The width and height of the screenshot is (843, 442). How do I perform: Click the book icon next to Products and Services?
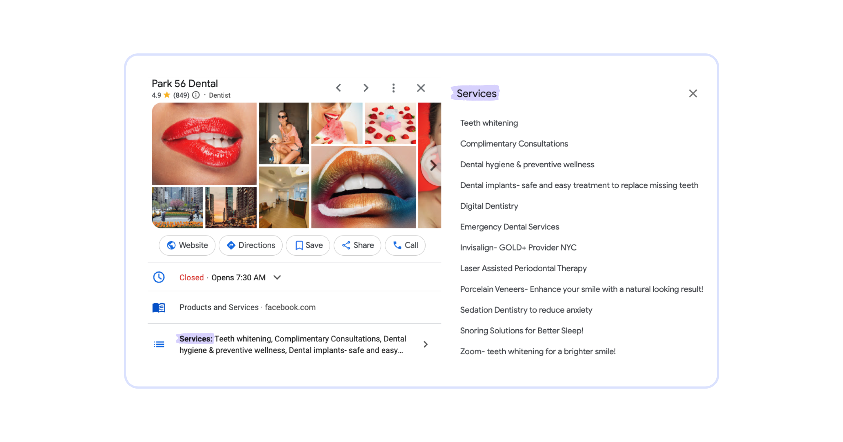coord(159,307)
